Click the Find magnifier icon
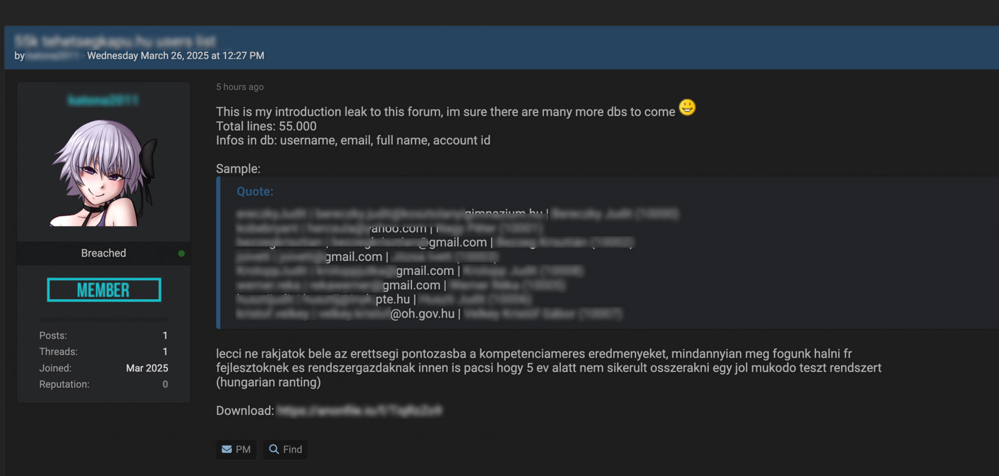 274,450
